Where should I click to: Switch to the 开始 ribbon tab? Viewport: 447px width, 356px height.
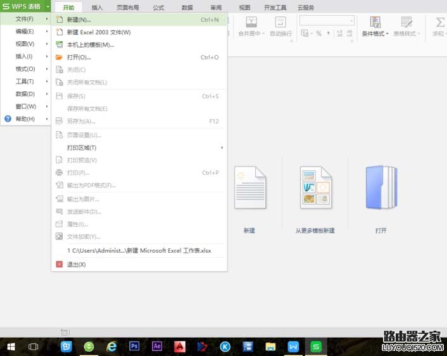68,8
